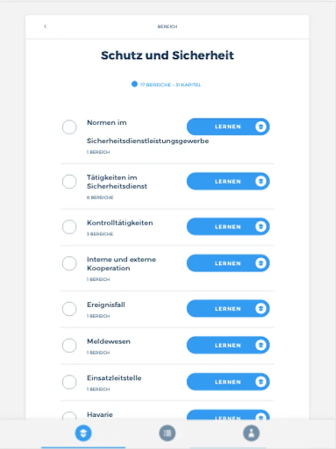Image resolution: width=336 pixels, height=449 pixels.
Task: Select the circle next to Meldewesen
Action: 69,345
